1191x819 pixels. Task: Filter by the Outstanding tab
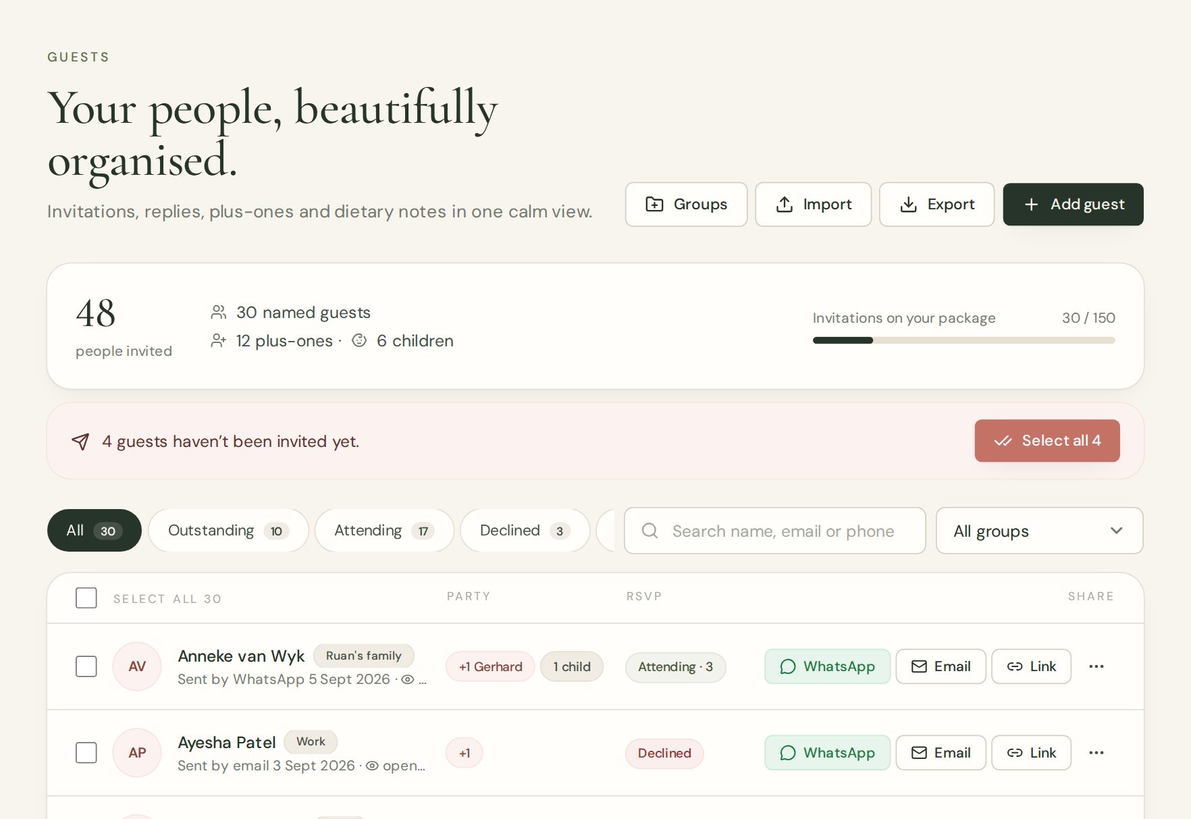tap(228, 531)
